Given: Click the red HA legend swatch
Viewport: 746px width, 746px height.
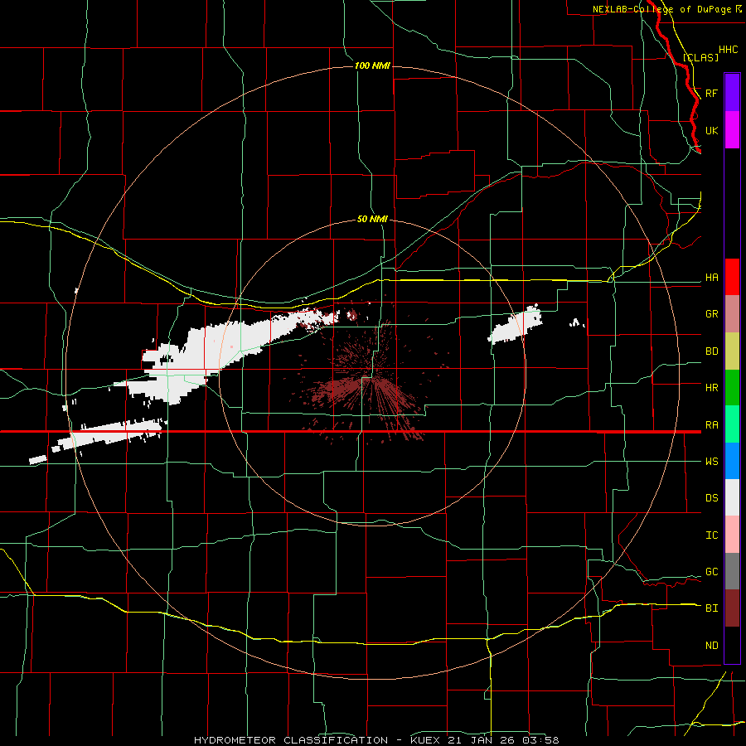Looking at the screenshot, I should [x=732, y=277].
